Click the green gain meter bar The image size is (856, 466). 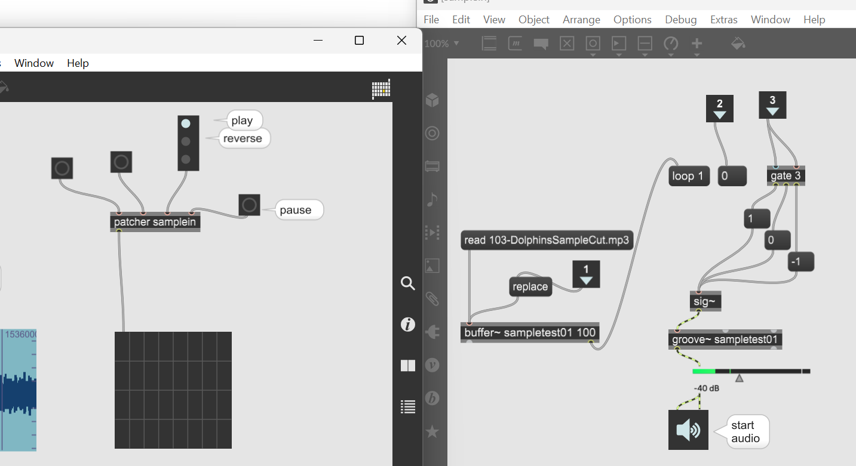(704, 372)
